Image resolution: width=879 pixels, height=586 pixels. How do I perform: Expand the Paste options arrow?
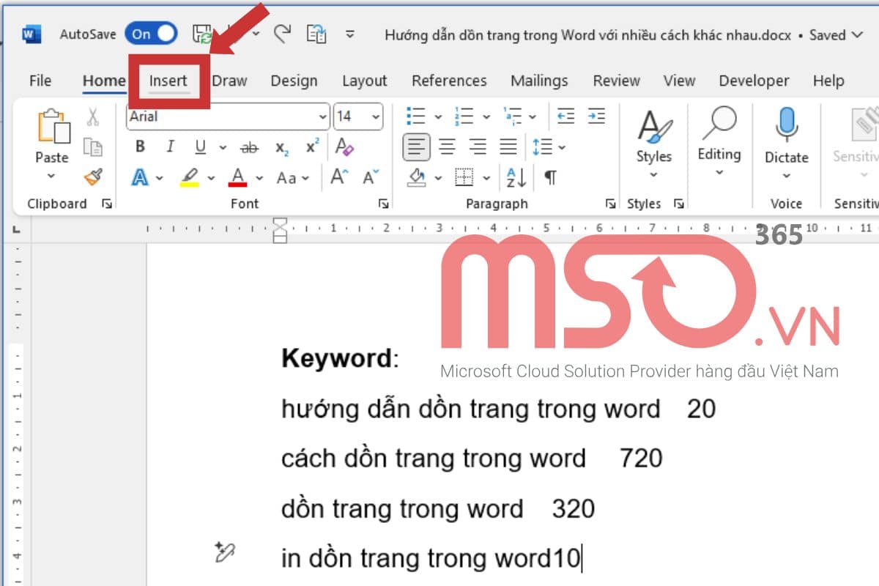[51, 176]
